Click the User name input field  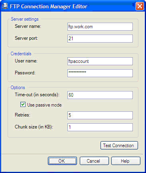tap(100, 61)
